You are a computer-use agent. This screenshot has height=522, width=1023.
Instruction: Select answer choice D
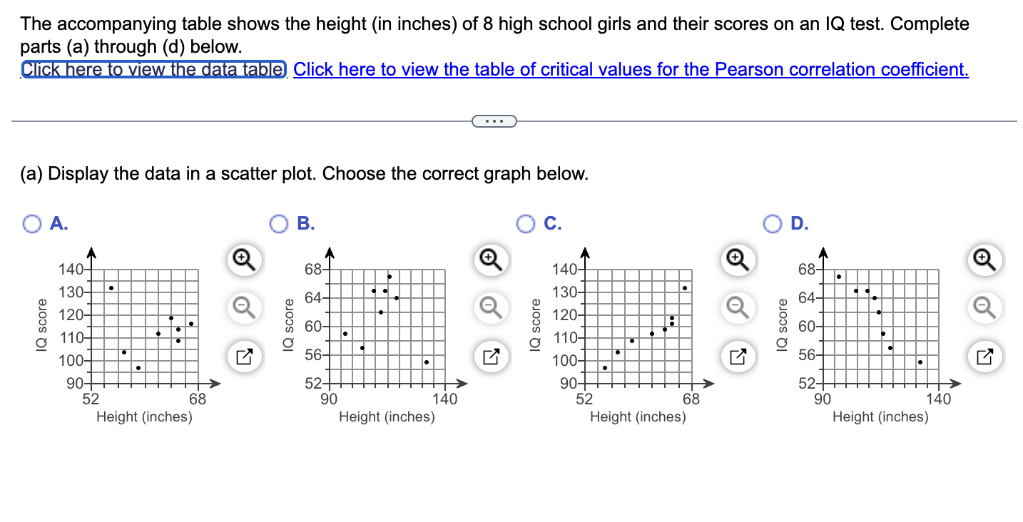773,223
